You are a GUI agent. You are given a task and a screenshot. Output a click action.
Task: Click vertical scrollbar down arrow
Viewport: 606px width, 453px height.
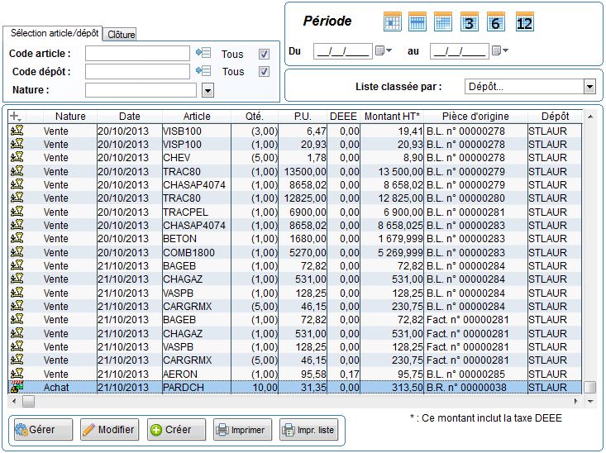click(x=590, y=402)
